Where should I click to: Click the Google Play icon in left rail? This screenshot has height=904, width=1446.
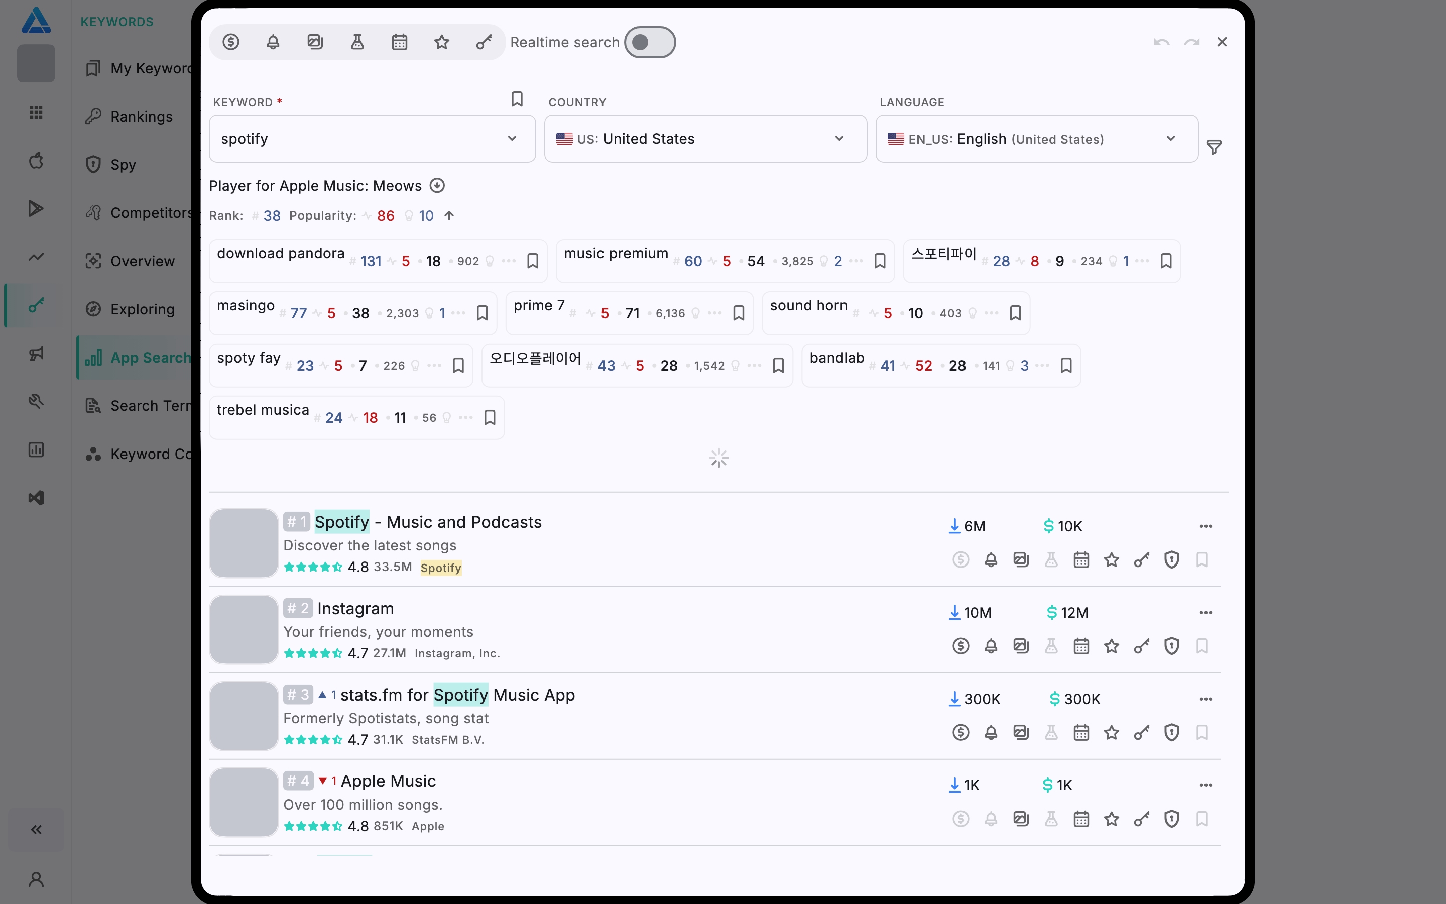(x=36, y=208)
